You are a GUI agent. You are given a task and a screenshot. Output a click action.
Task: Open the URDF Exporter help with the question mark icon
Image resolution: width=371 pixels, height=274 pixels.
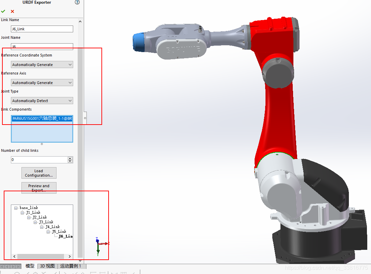pyautogui.click(x=77, y=2)
